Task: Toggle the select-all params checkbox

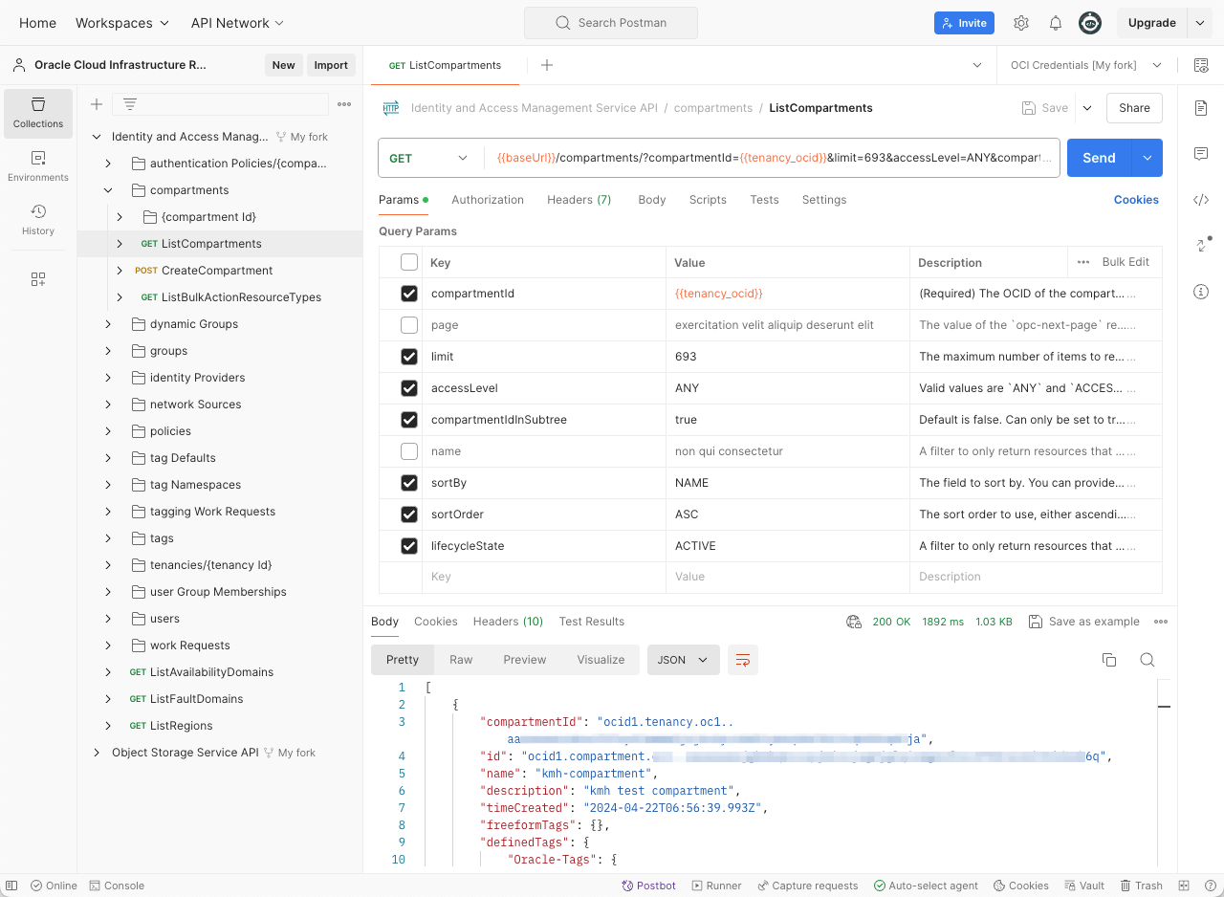Action: click(x=409, y=262)
